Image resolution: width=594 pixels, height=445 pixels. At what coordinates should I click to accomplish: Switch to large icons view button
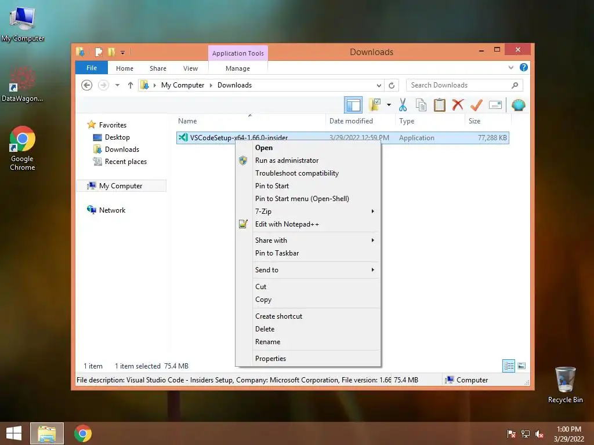click(x=521, y=366)
